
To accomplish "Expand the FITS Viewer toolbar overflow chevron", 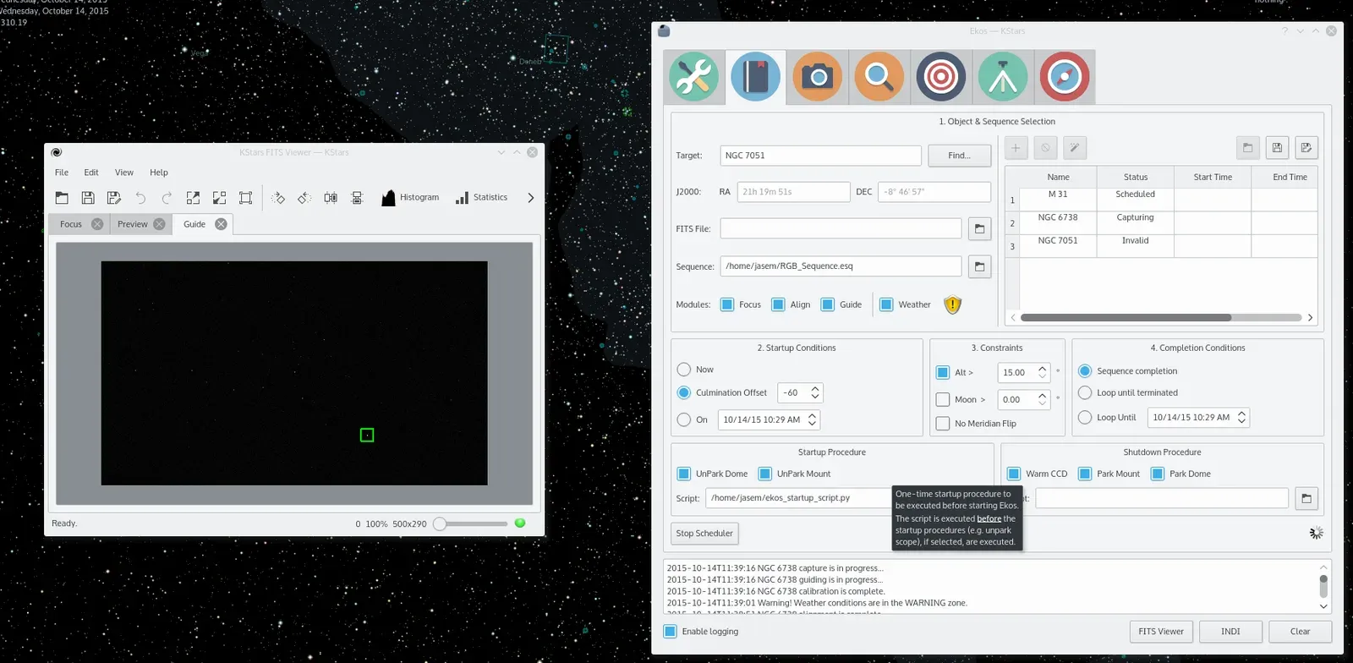I will click(x=531, y=198).
